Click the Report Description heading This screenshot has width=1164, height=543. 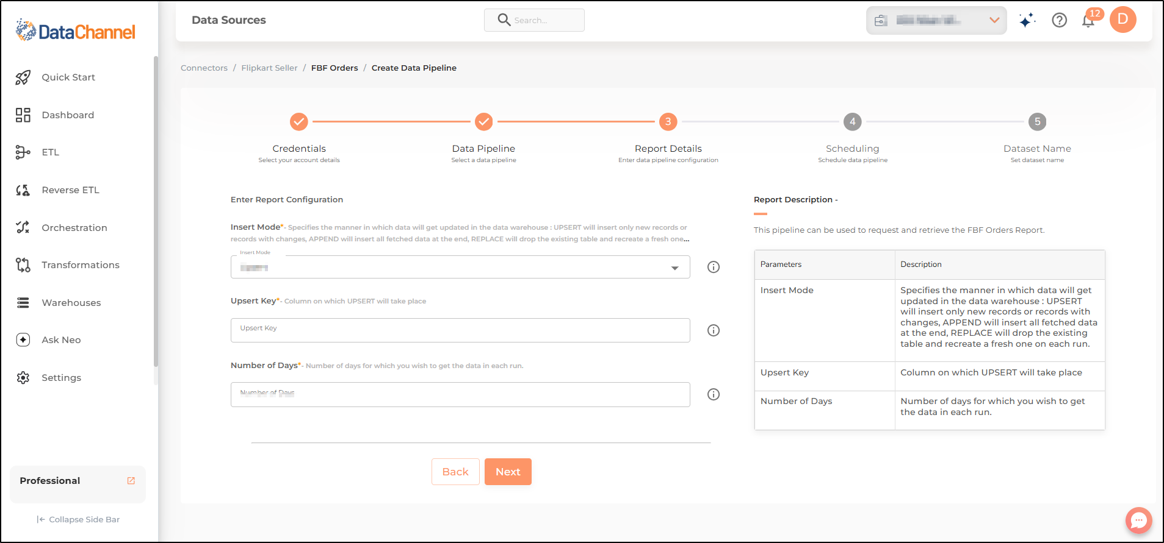tap(795, 199)
